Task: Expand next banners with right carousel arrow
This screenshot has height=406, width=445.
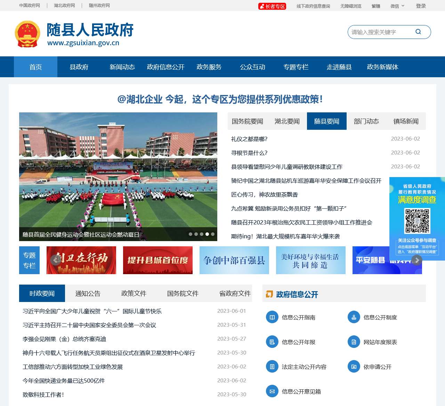Action: (x=416, y=260)
